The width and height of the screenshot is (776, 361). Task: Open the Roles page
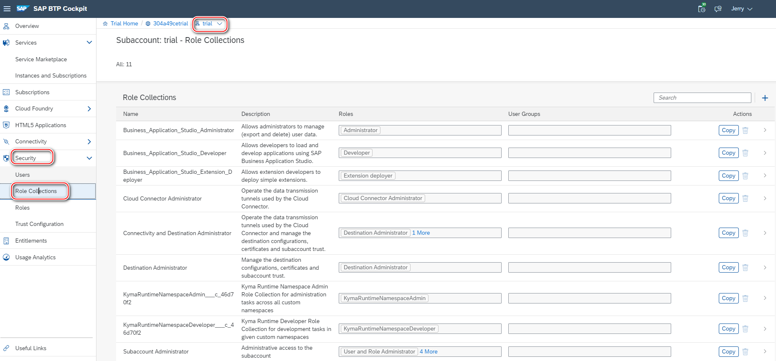click(x=23, y=208)
